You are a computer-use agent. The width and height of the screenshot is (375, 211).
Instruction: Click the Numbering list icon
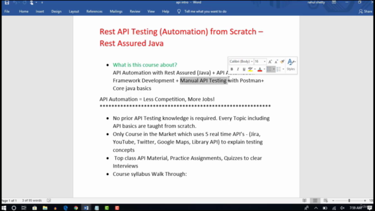tap(279, 69)
